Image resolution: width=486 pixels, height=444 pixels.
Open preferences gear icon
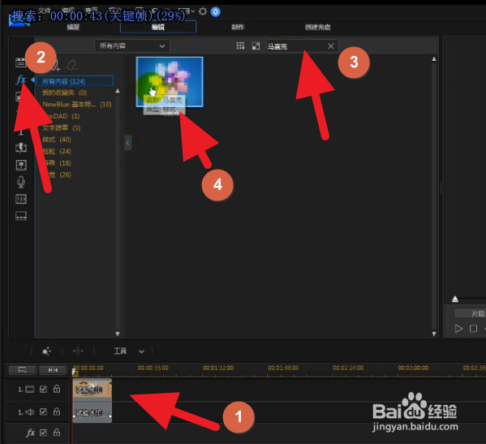click(203, 12)
